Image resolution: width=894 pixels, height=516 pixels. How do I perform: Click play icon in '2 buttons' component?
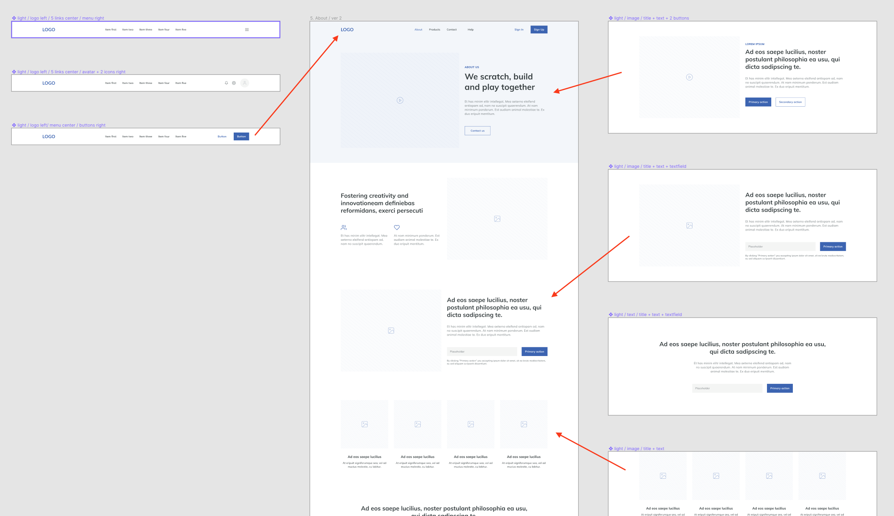pyautogui.click(x=689, y=77)
